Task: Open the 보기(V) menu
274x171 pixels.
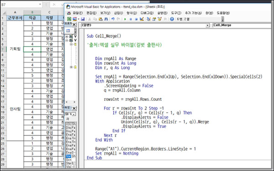Action: coord(105,13)
